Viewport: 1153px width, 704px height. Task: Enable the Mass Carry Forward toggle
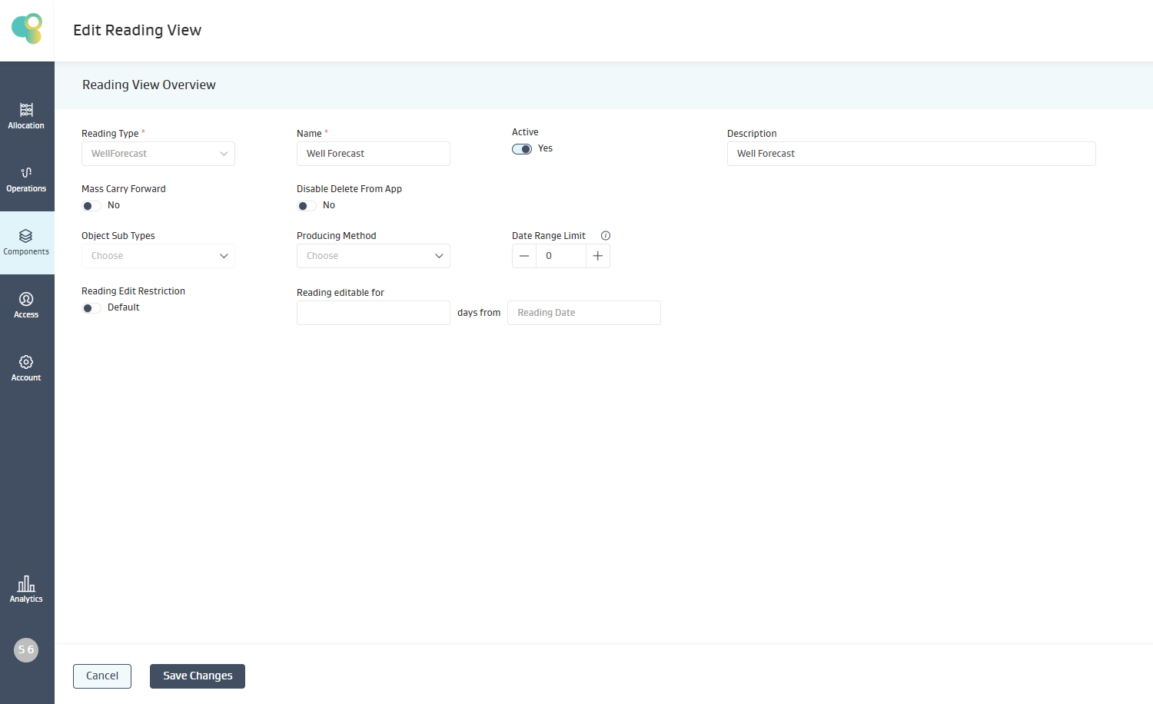pyautogui.click(x=91, y=206)
